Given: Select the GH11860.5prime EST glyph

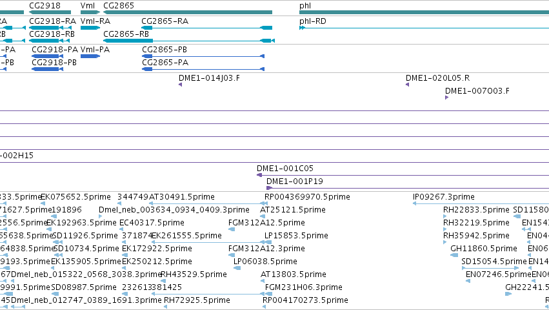Looking at the screenshot, I should pyautogui.click(x=454, y=255).
